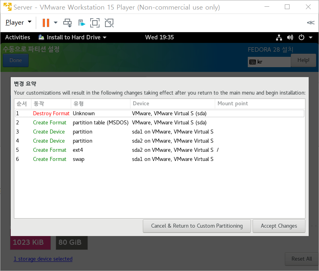Image resolution: width=319 pixels, height=271 pixels.
Task: Select the partition table (MSDOS) row
Action: pyautogui.click(x=160, y=123)
